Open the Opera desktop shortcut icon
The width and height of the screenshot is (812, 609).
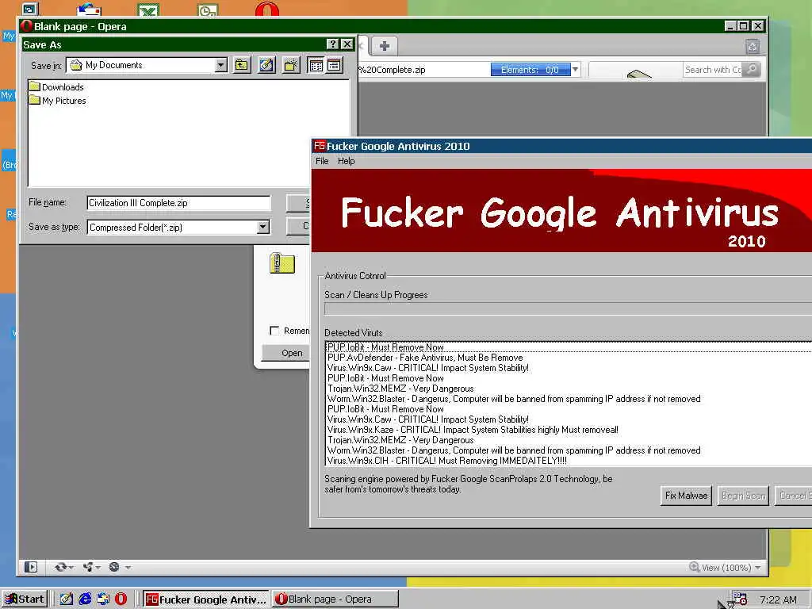(267, 9)
